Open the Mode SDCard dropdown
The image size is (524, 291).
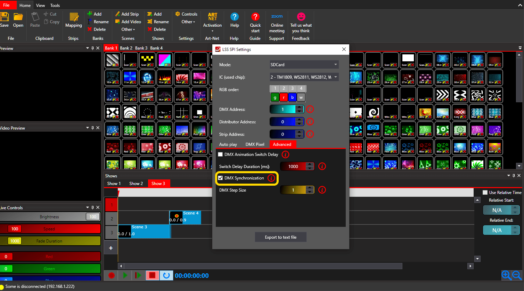click(304, 65)
